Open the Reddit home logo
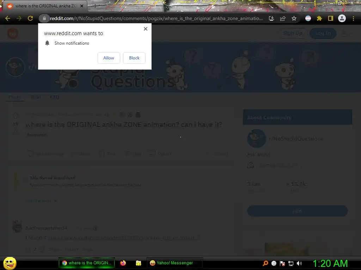 (13, 33)
